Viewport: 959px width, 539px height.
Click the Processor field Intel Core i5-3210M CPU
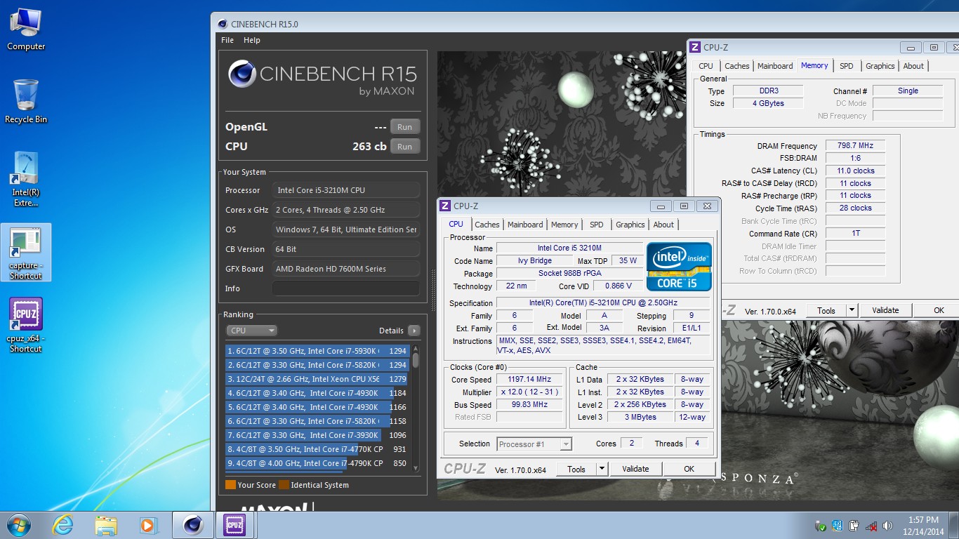tap(346, 190)
